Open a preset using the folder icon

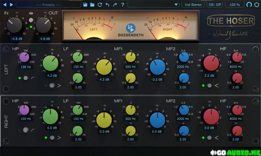pyautogui.click(x=92, y=5)
